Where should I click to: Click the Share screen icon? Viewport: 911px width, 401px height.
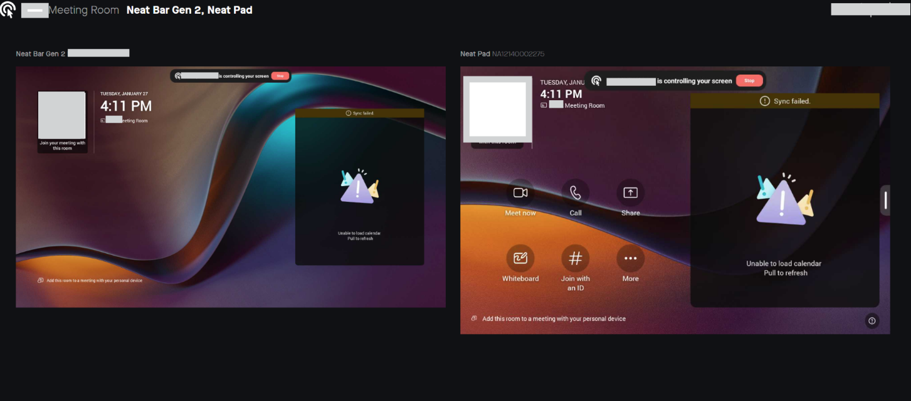[x=631, y=193]
